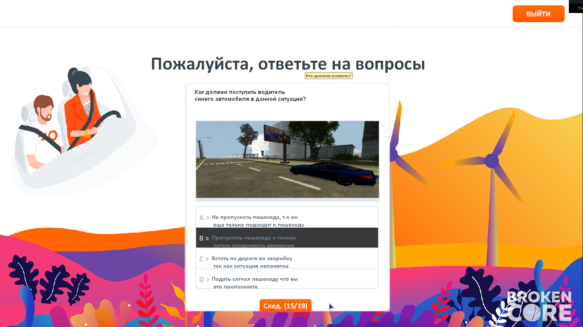Image resolution: width=583 pixels, height=327 pixels.
Task: Click the question text about синего автомобиля
Action: [250, 96]
